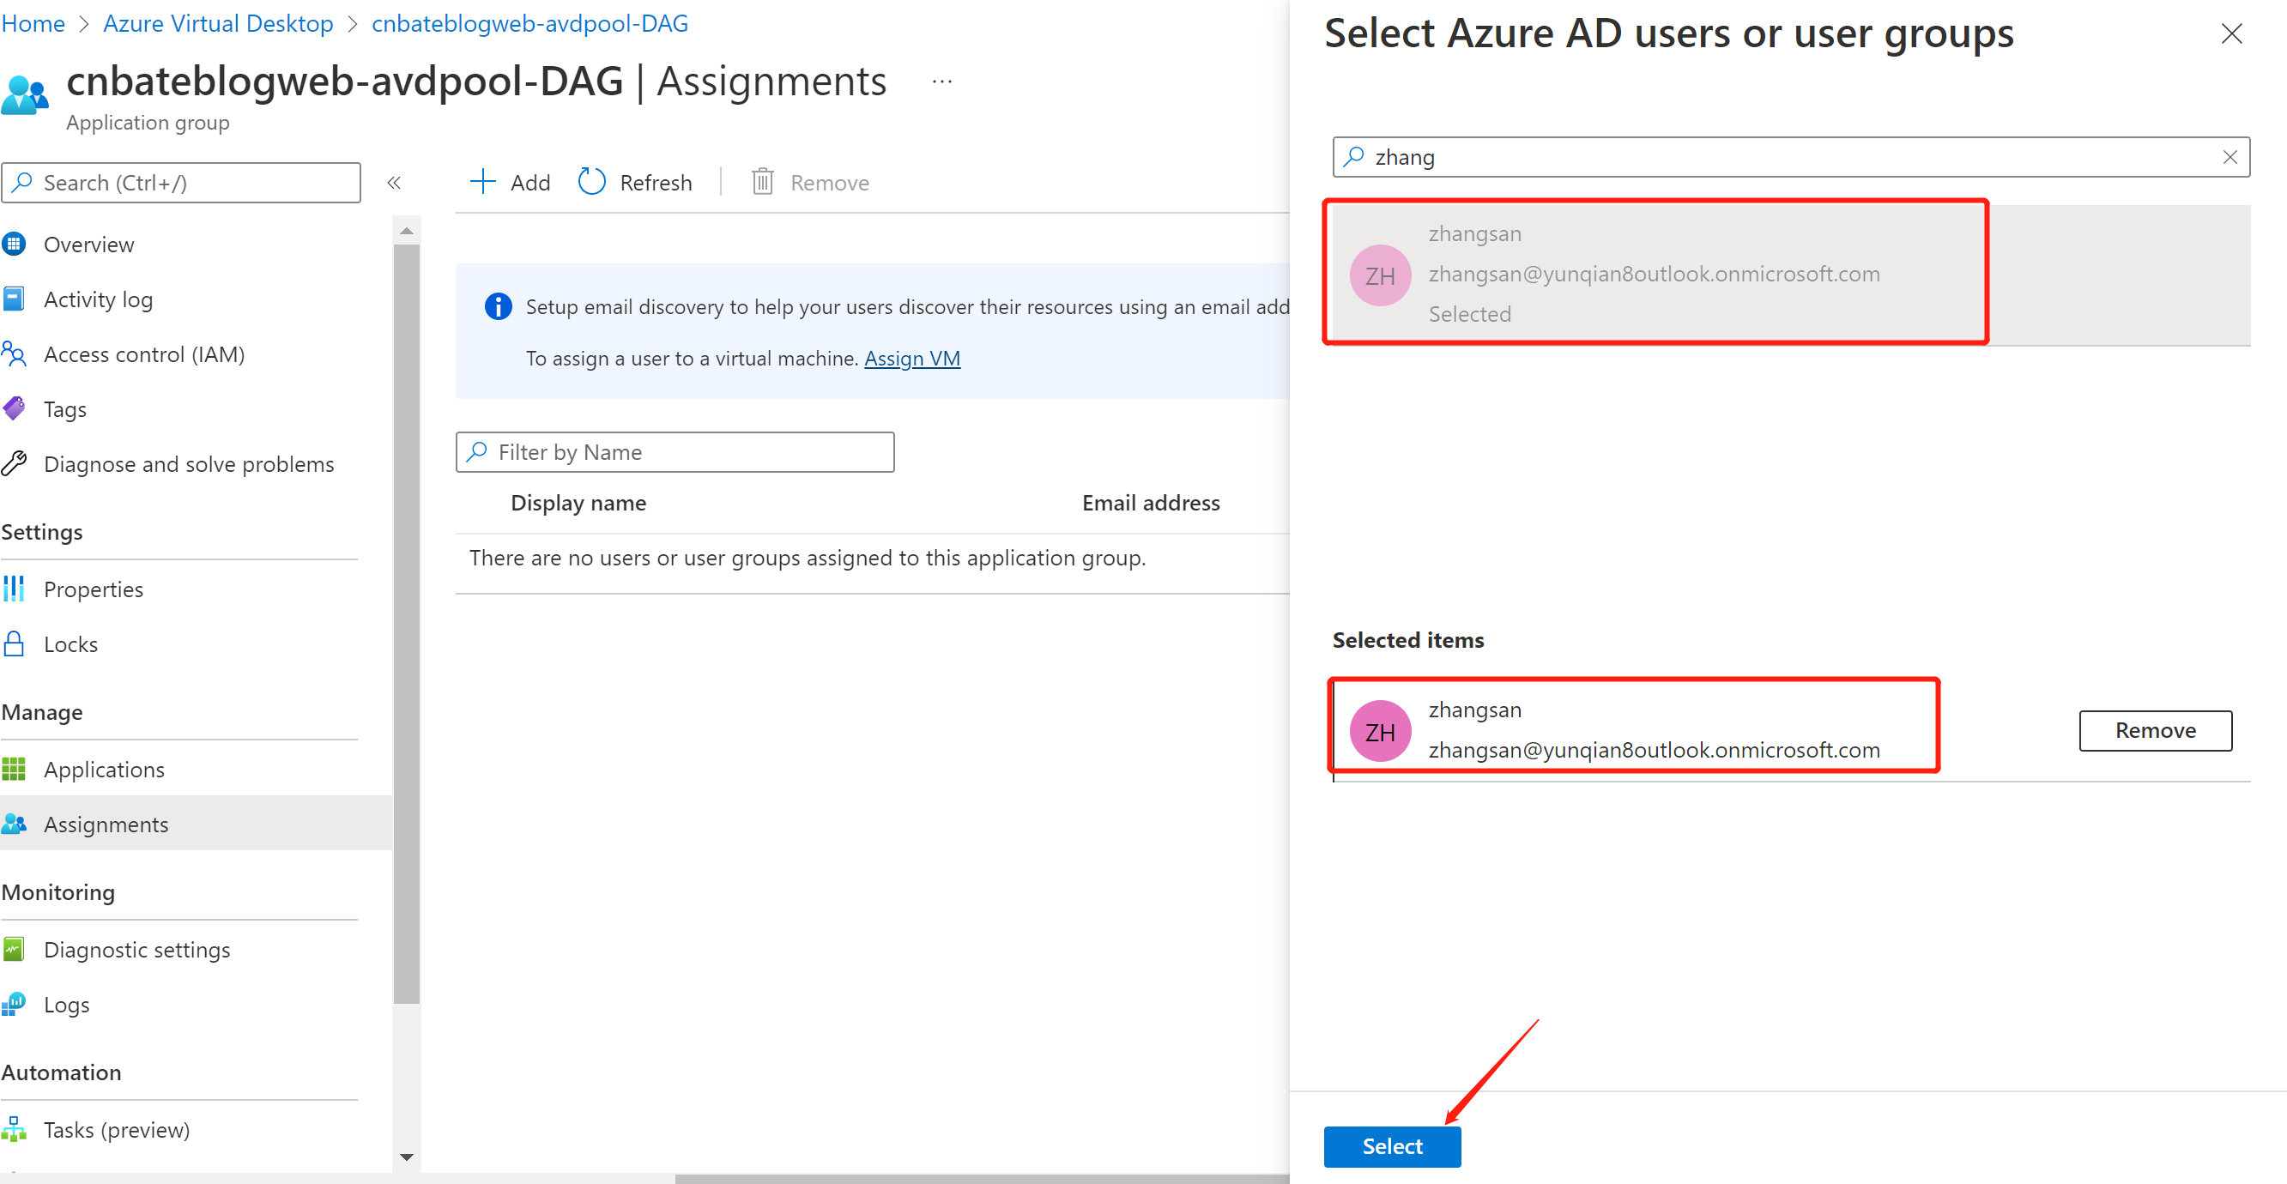Click the blue info icon in banner
2287x1184 pixels.
pos(498,307)
